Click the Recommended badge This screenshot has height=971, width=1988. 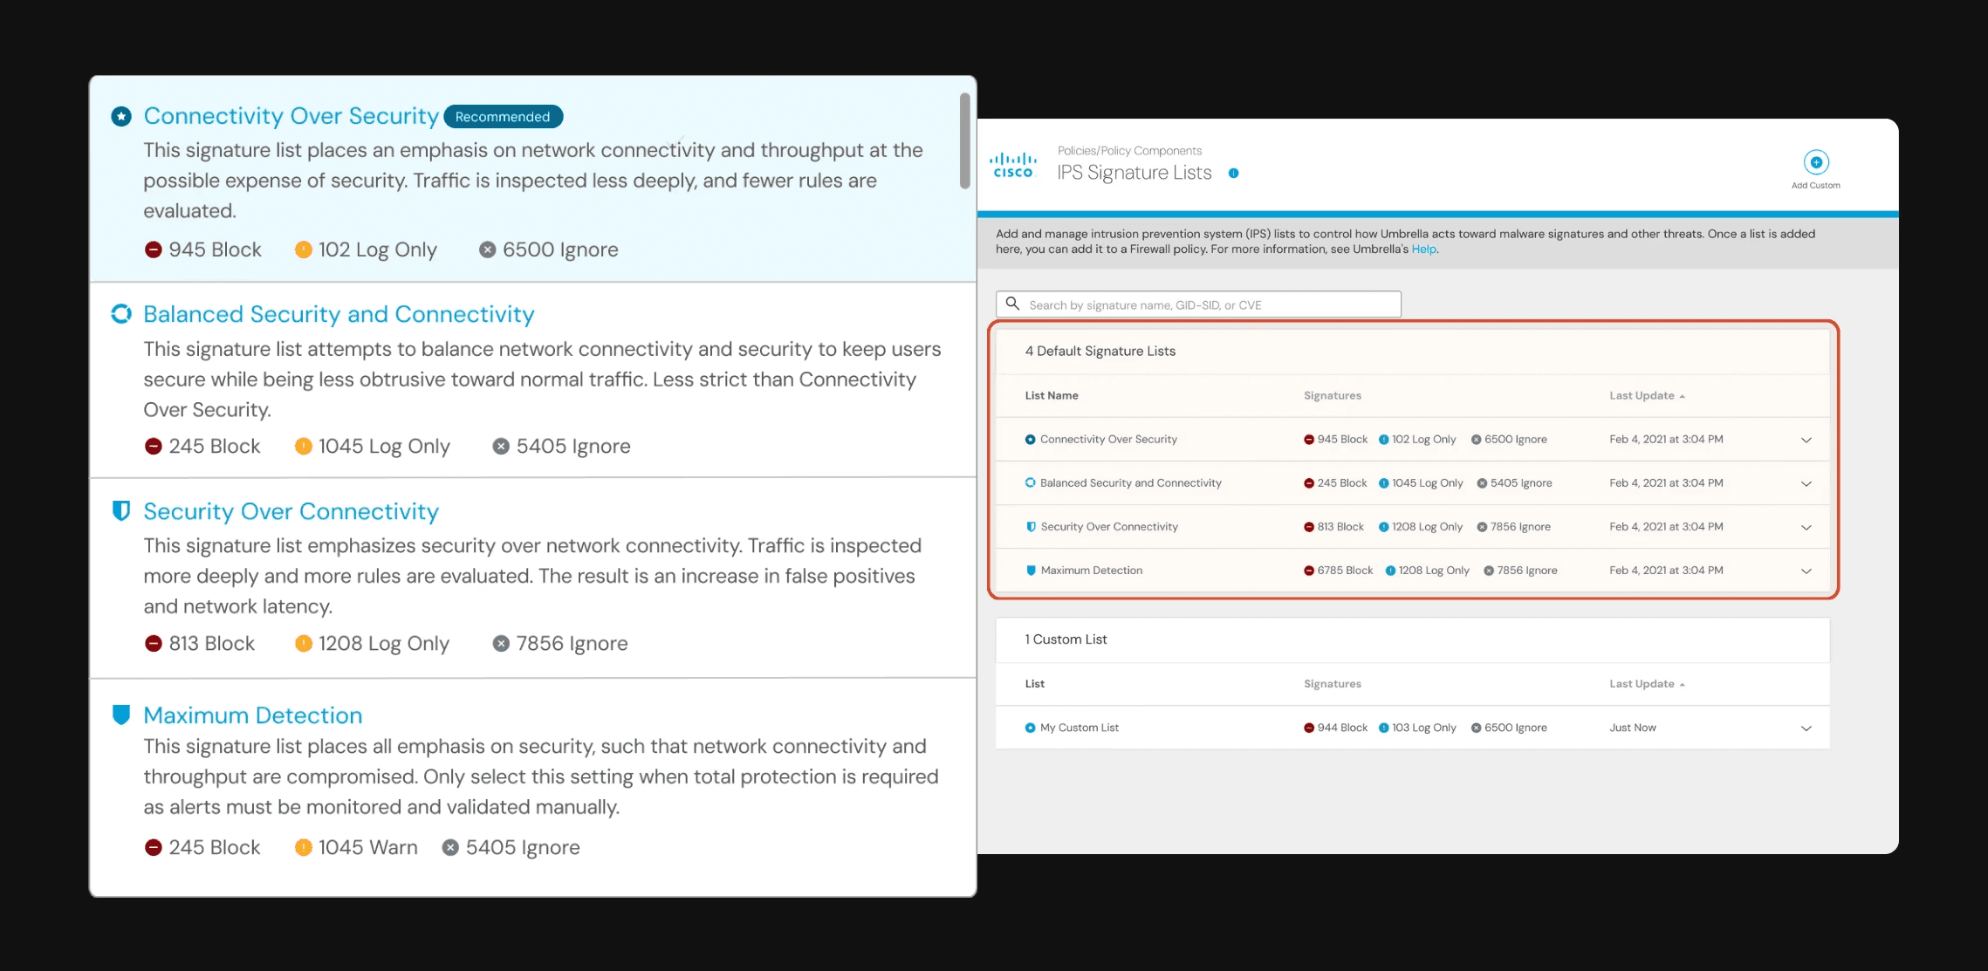(x=503, y=117)
